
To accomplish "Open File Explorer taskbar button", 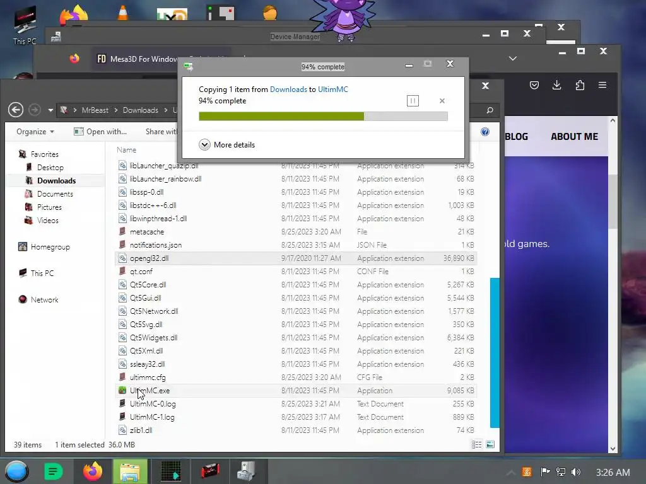I will tap(130, 471).
